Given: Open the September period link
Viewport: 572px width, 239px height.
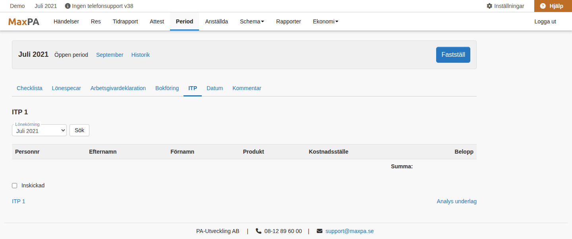Looking at the screenshot, I should coord(110,55).
